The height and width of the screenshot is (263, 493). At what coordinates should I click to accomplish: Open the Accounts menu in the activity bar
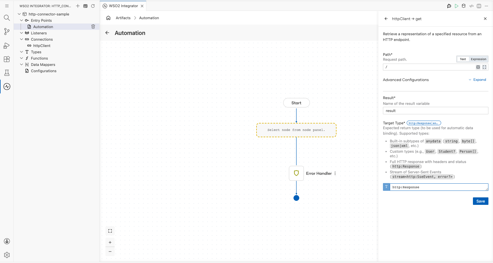7,241
